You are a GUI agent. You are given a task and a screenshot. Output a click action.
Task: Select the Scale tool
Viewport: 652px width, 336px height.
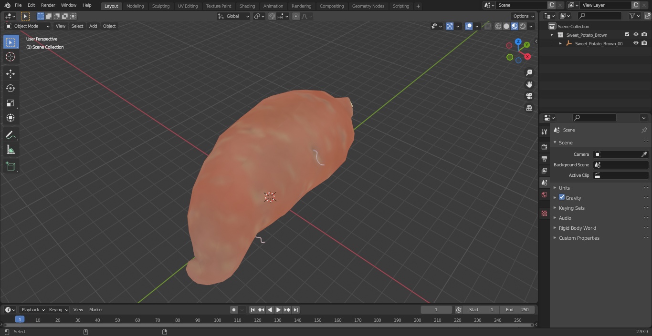pos(11,103)
